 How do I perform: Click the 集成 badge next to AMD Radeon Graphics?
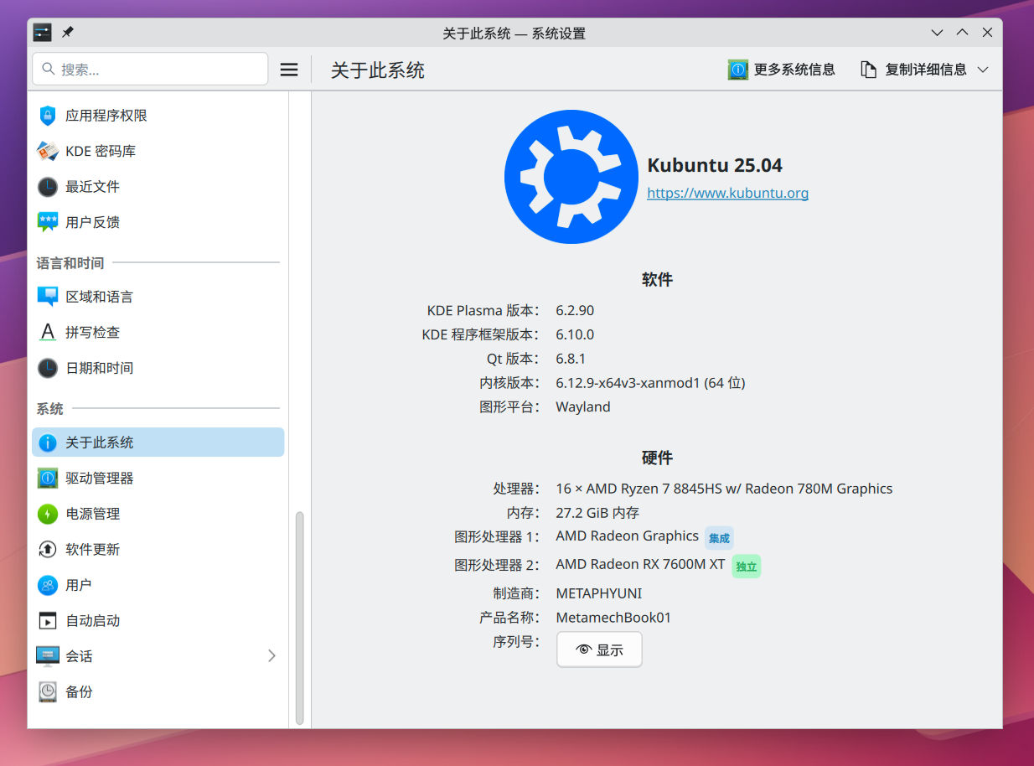click(719, 538)
